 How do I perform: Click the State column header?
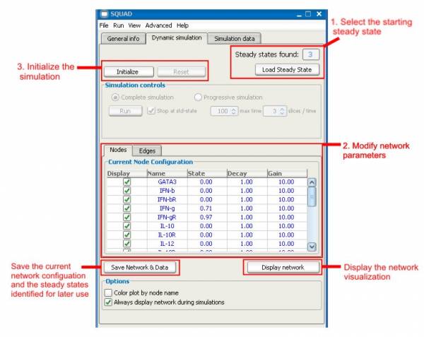coord(207,174)
